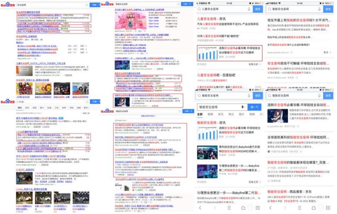Viewport: 337px width, 214px height.
Task: Click the Baidu logo beside the C-NCAP query
Action: [8, 101]
